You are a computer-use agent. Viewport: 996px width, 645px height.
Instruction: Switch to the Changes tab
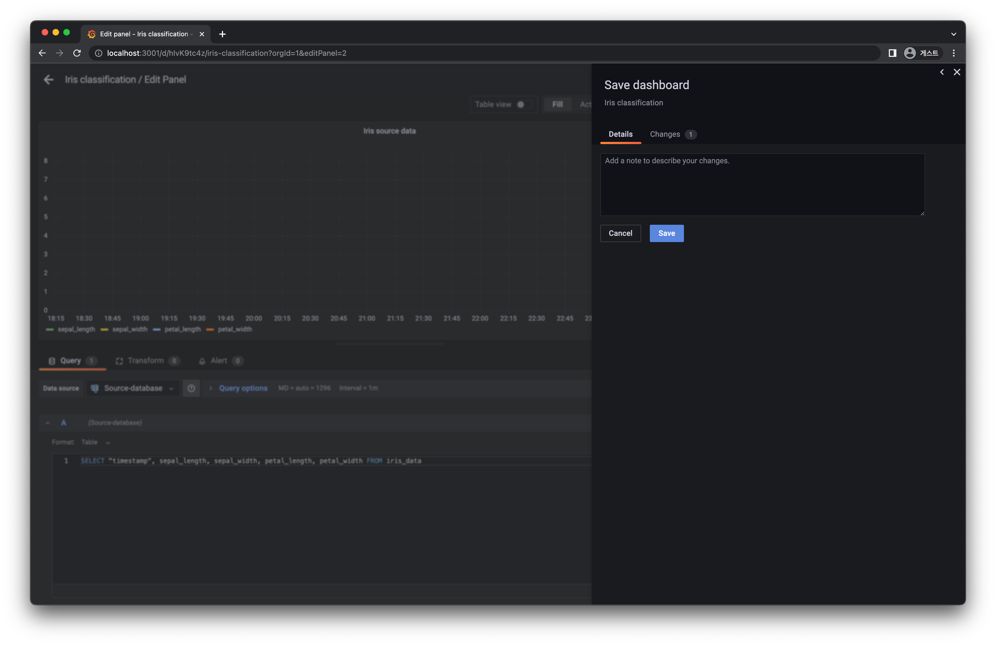(673, 134)
